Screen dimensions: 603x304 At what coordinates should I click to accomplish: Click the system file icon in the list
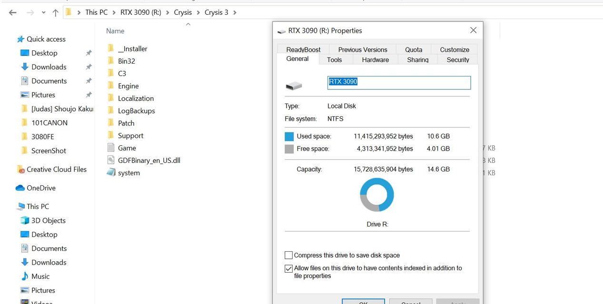coord(111,172)
